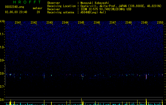Click the 2346 time marker
Image resolution: width=166 pixels, height=105 pixels.
pos(97,23)
